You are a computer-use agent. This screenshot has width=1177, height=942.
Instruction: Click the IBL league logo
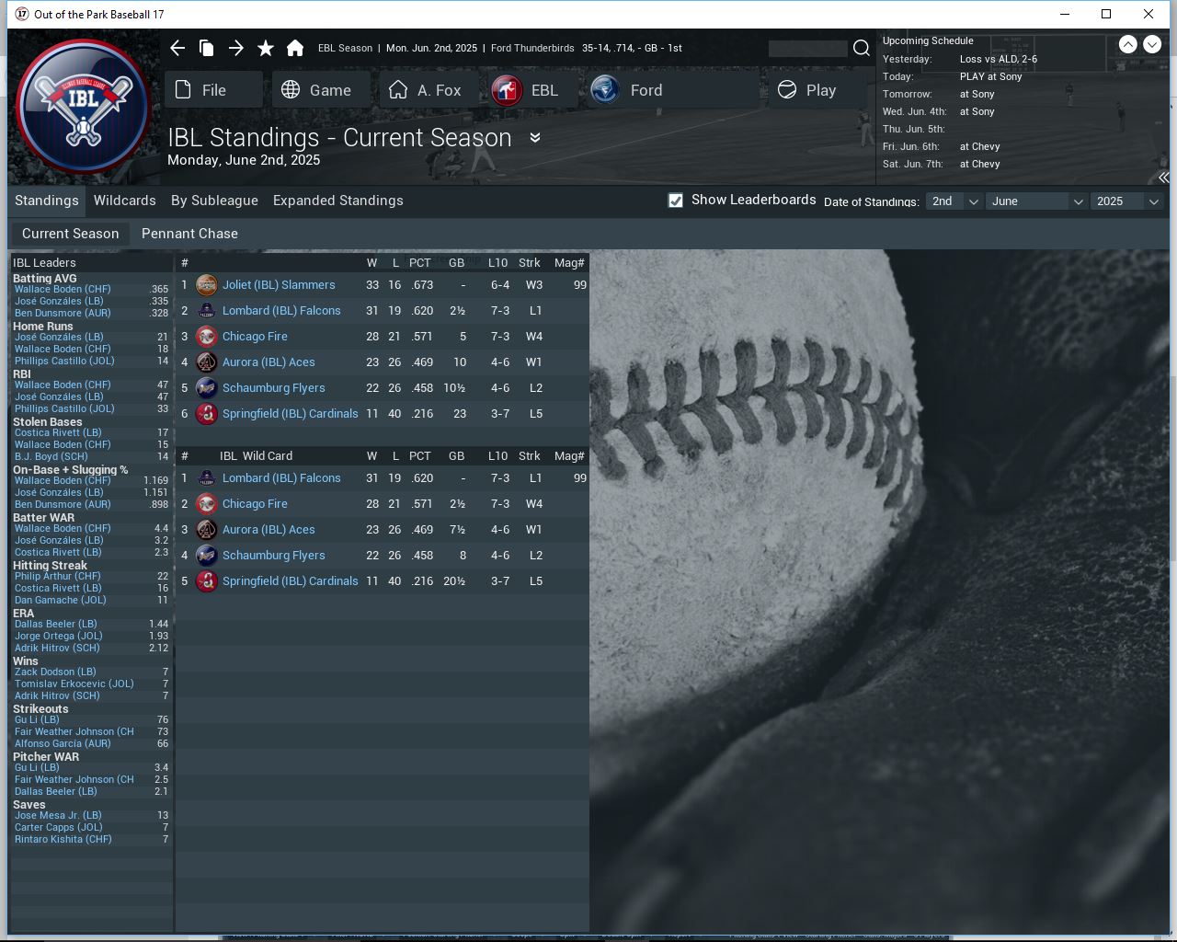point(84,106)
